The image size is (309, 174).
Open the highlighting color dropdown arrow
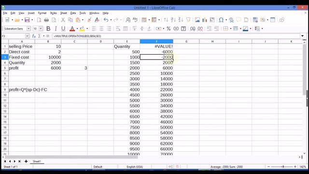click(x=87, y=29)
